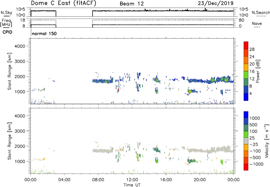This screenshot has height=187, width=270.
Task: Click the '1000' range tick on velocity panel
Action: pos(20,161)
